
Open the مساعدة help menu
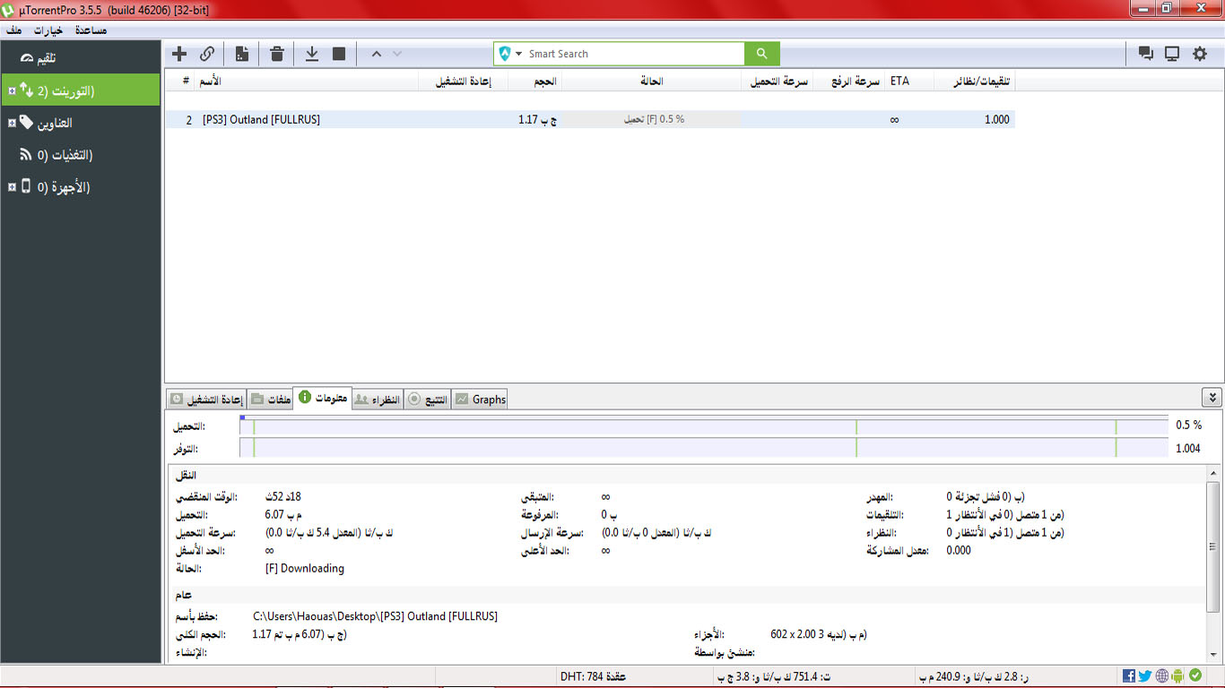[90, 30]
